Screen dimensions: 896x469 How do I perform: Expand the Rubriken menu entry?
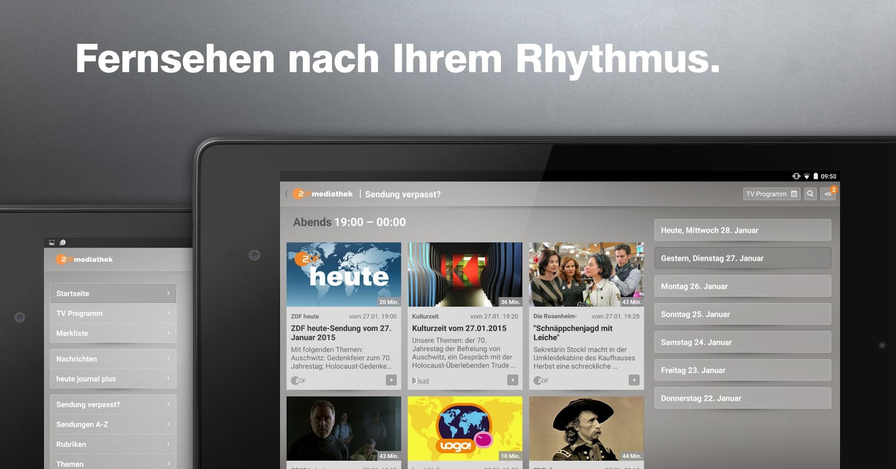(x=113, y=444)
